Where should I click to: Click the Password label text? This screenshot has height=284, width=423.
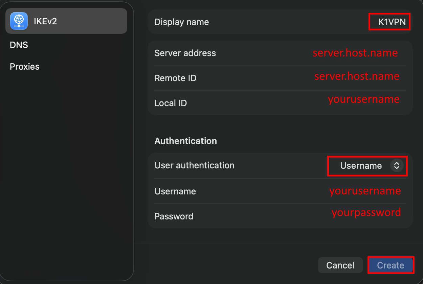pyautogui.click(x=174, y=216)
